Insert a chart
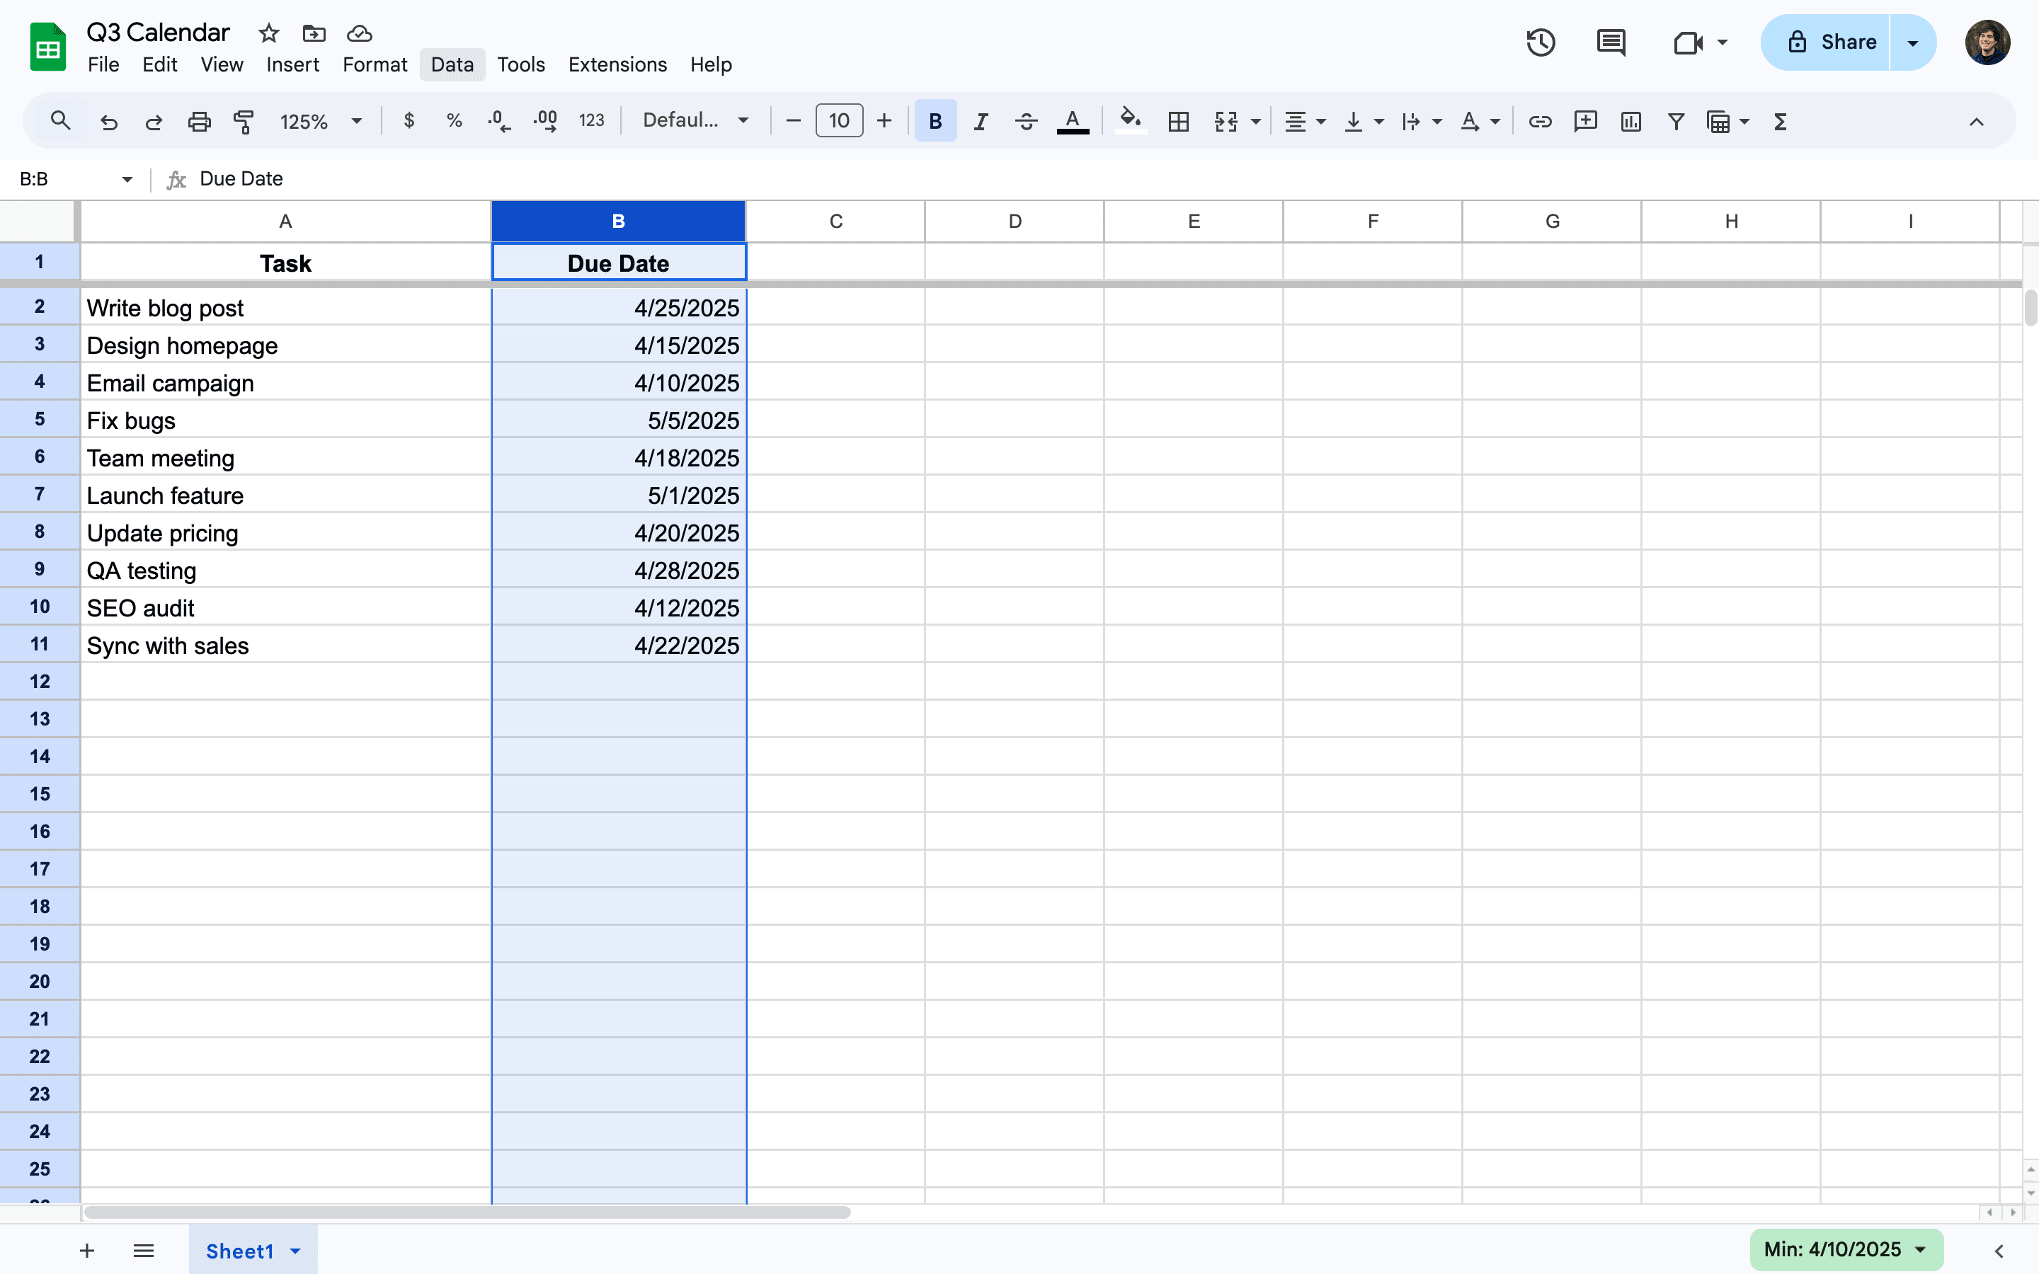This screenshot has height=1274, width=2039. tap(1630, 122)
